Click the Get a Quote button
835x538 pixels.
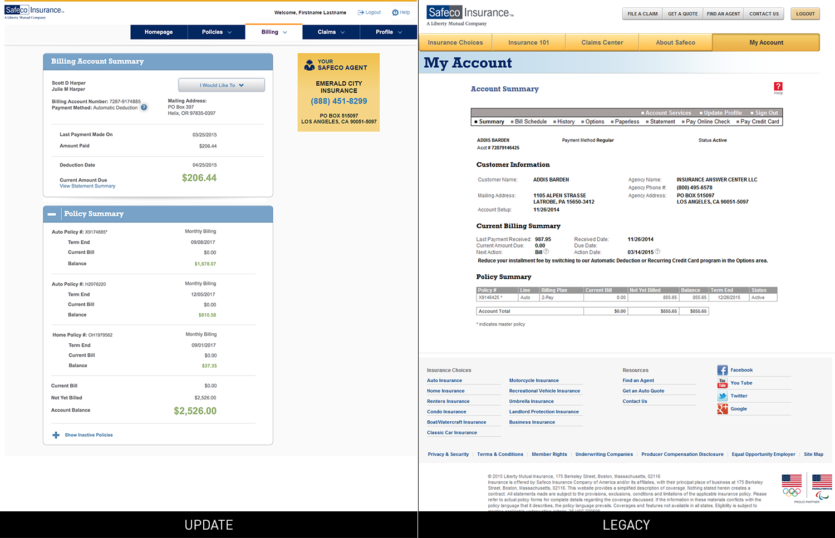point(682,14)
